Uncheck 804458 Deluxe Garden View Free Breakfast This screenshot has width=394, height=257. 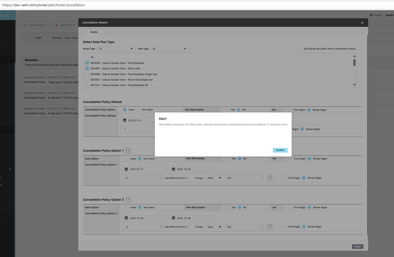click(x=87, y=63)
